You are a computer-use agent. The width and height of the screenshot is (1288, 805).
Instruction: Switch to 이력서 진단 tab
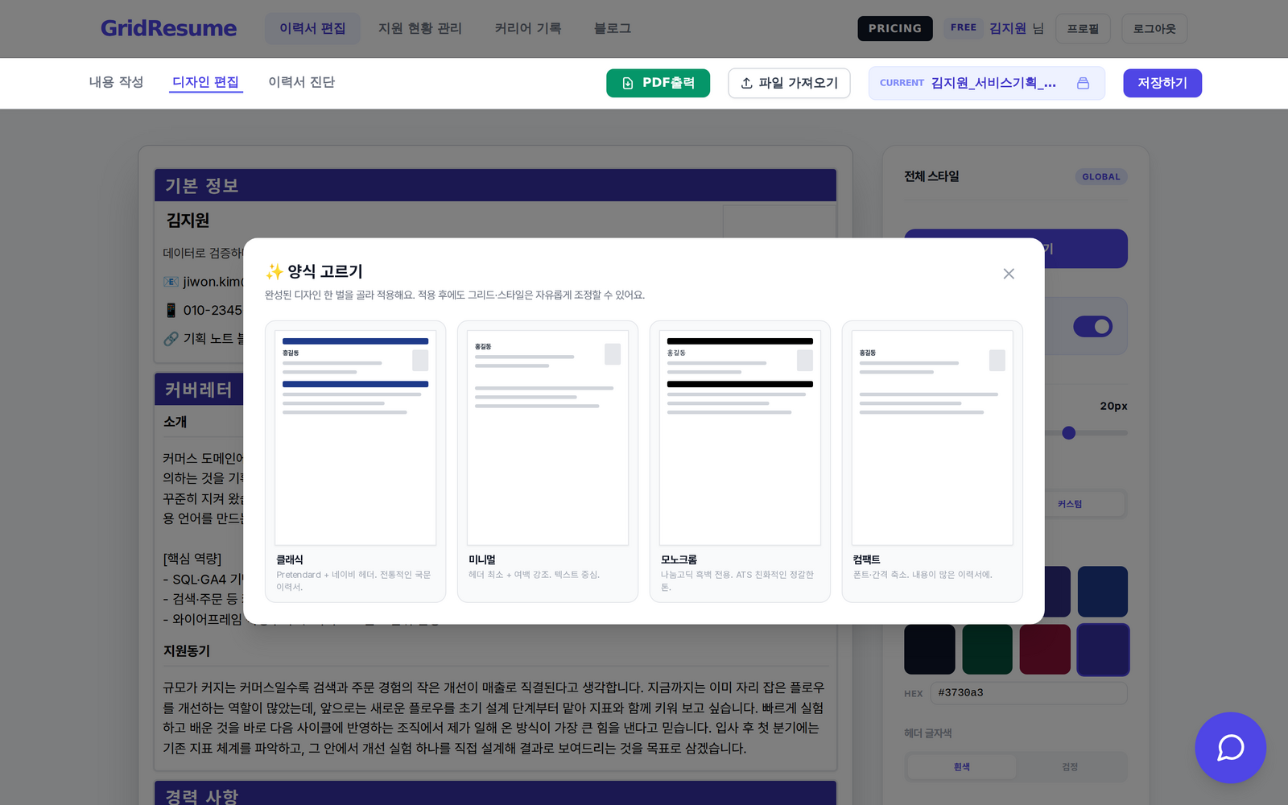pos(301,82)
